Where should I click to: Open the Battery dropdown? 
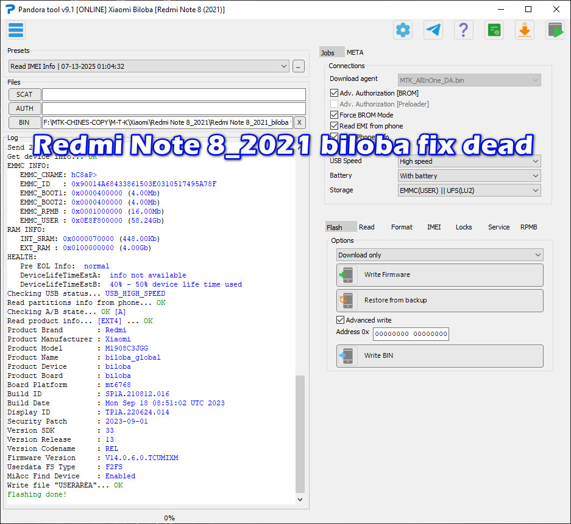(469, 176)
